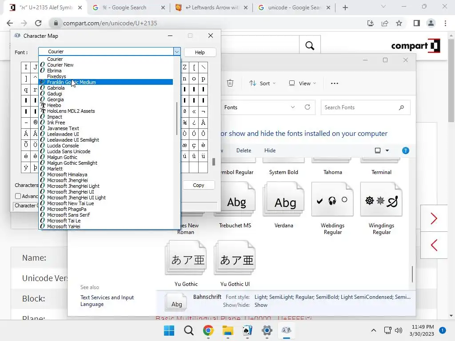The image size is (455, 341).
Task: Change the Fonts window layout view icon
Action: pos(378,151)
